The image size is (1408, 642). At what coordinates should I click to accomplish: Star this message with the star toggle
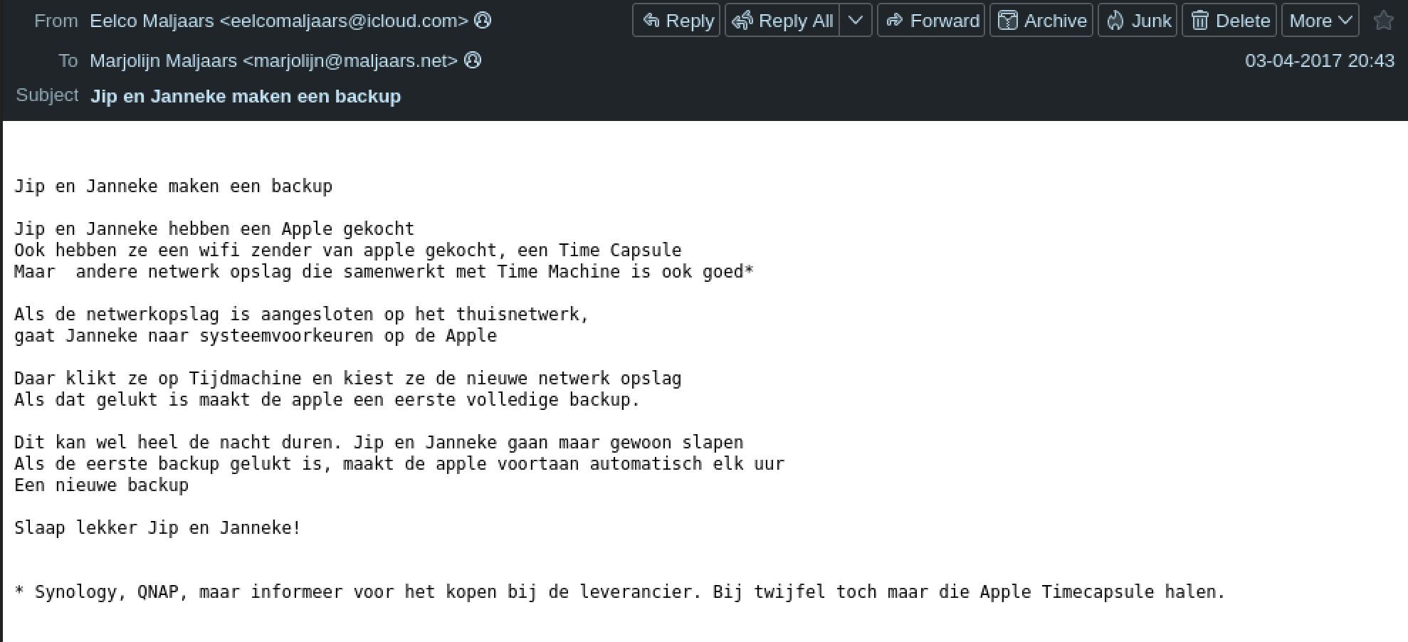pyautogui.click(x=1383, y=21)
